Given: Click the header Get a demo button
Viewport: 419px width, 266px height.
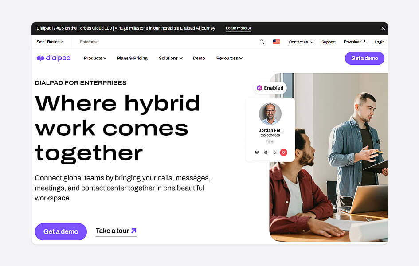Looking at the screenshot, I should coord(364,58).
